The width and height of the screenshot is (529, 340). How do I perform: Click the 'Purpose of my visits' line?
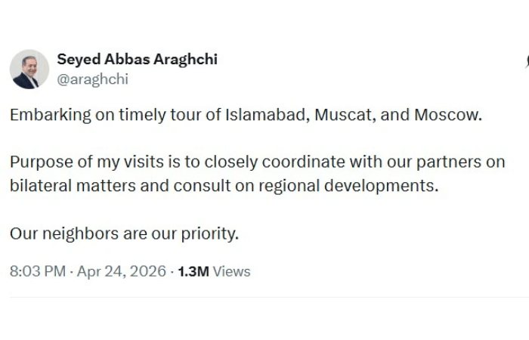pos(74,162)
